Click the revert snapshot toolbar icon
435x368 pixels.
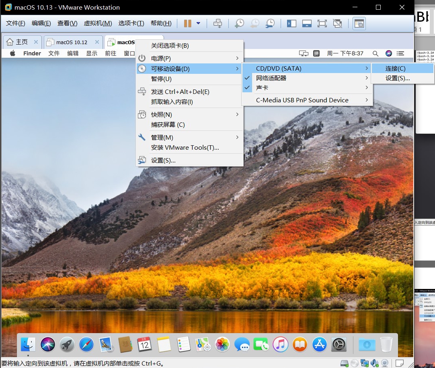click(254, 24)
